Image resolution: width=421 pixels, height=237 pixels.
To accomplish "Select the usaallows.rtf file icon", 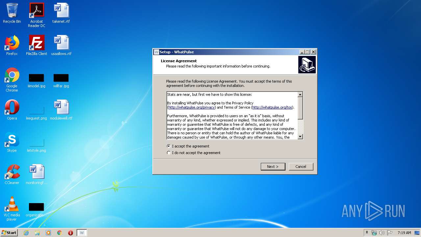I will click(61, 45).
